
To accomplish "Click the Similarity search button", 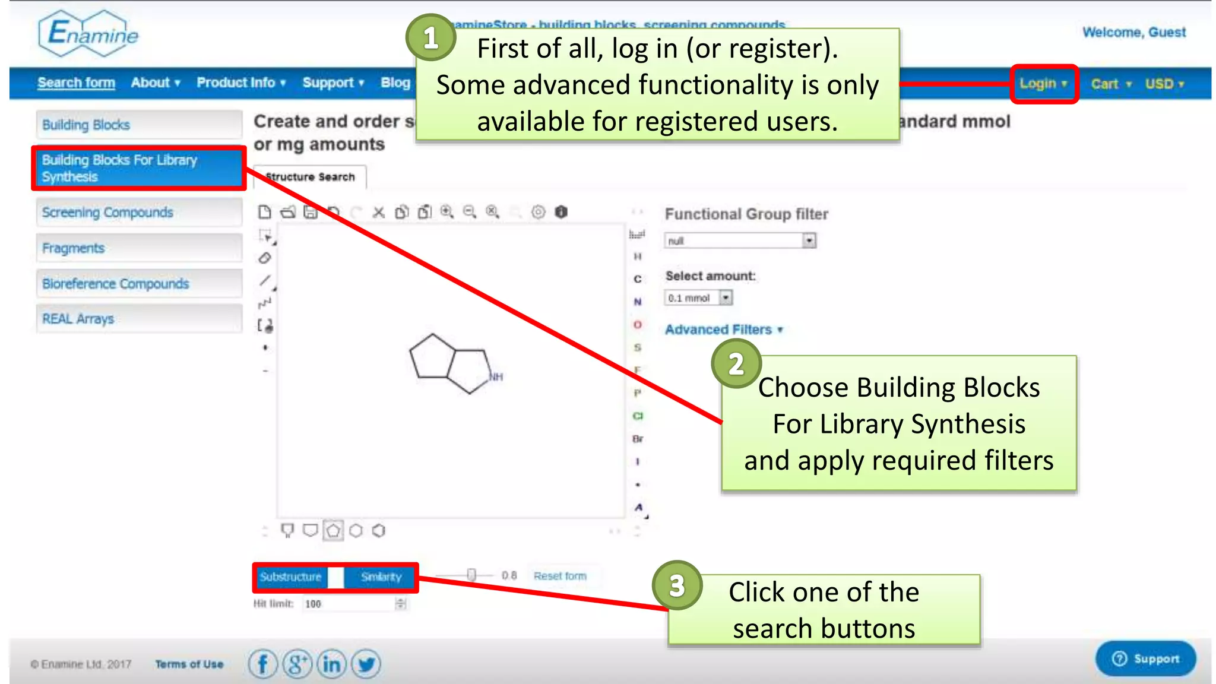I will (x=381, y=577).
